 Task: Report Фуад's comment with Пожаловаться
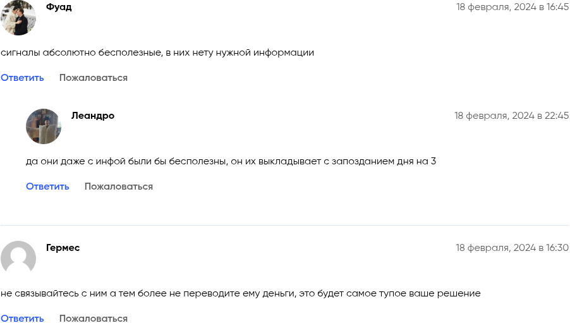pyautogui.click(x=94, y=78)
